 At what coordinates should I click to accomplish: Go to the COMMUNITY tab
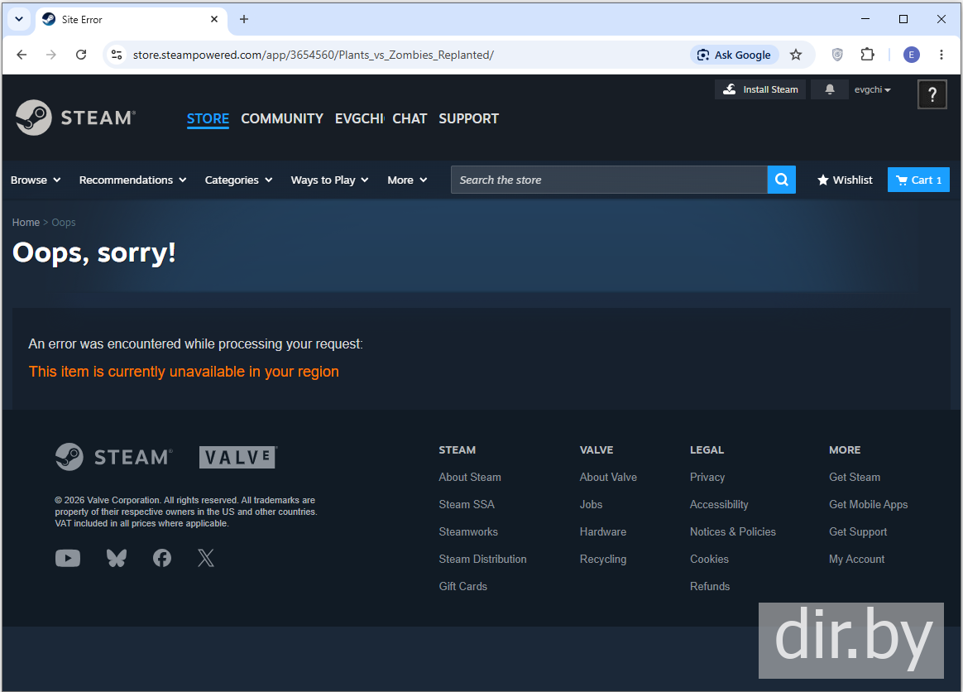pos(282,118)
